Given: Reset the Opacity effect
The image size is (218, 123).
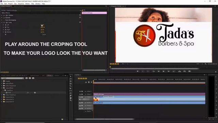Looking at the screenshot, I should point(80,17).
